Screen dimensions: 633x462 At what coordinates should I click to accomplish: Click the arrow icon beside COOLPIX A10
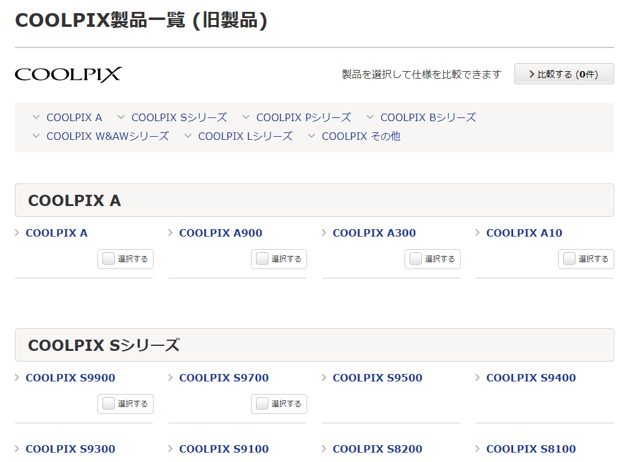pos(478,233)
